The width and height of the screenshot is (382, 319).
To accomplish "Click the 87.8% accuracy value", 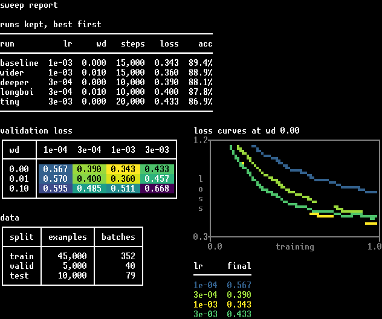I will 201,92.
